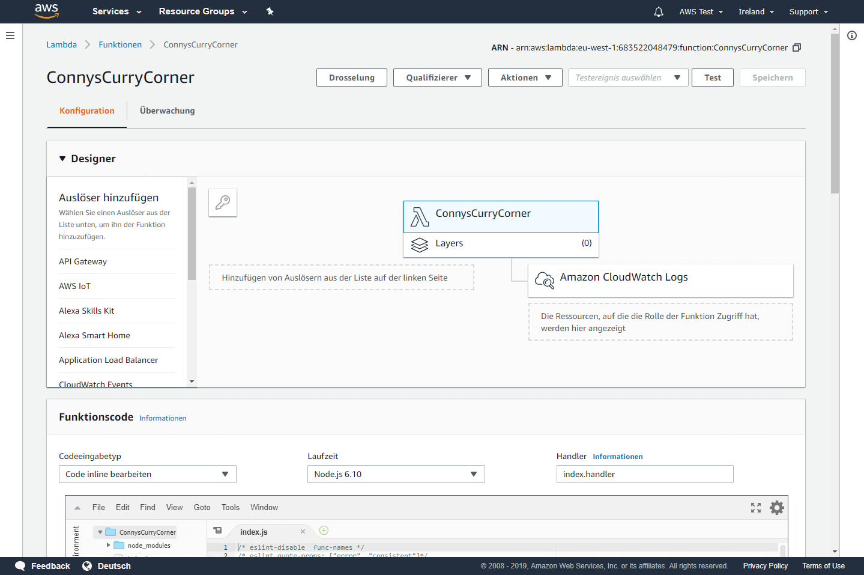This screenshot has height=575, width=864.
Task: Collapse the ConnysCurryCorner tree folder
Action: (x=100, y=532)
